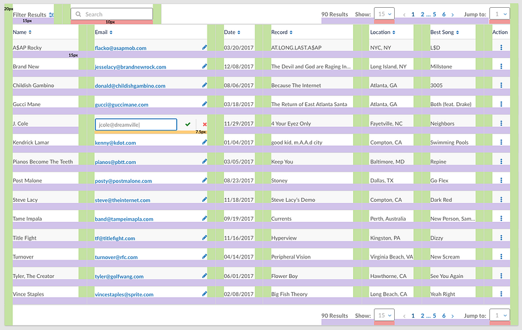Edit the jesselacy@brandnewrock.com email pencil icon

click(x=204, y=66)
